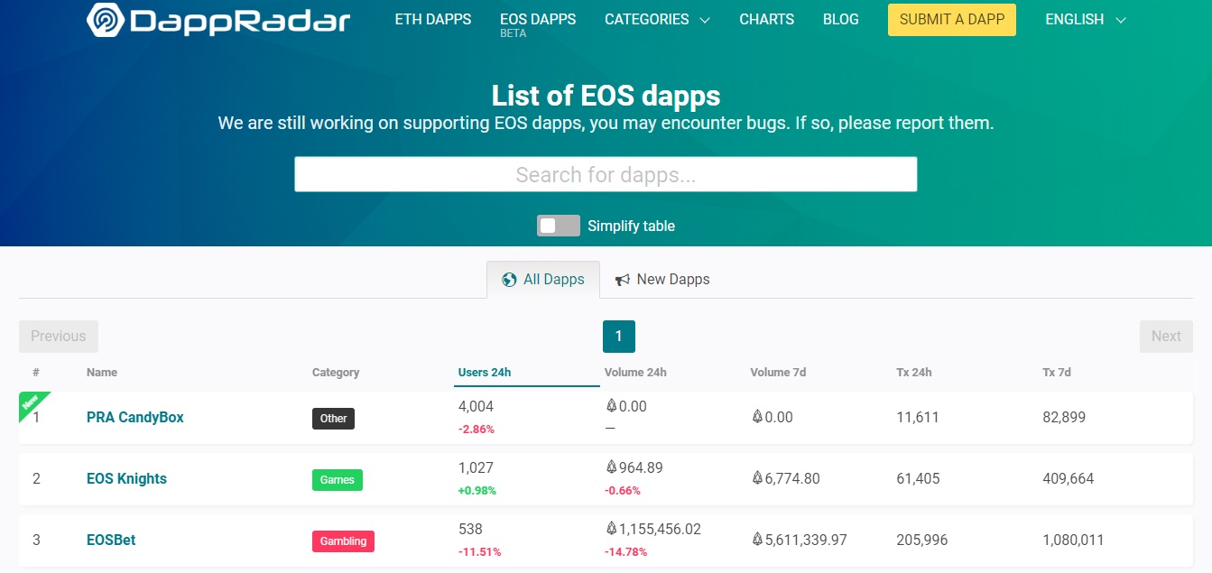The height and width of the screenshot is (573, 1212).
Task: Click the megaphone icon on New Dapps
Action: pos(623,280)
